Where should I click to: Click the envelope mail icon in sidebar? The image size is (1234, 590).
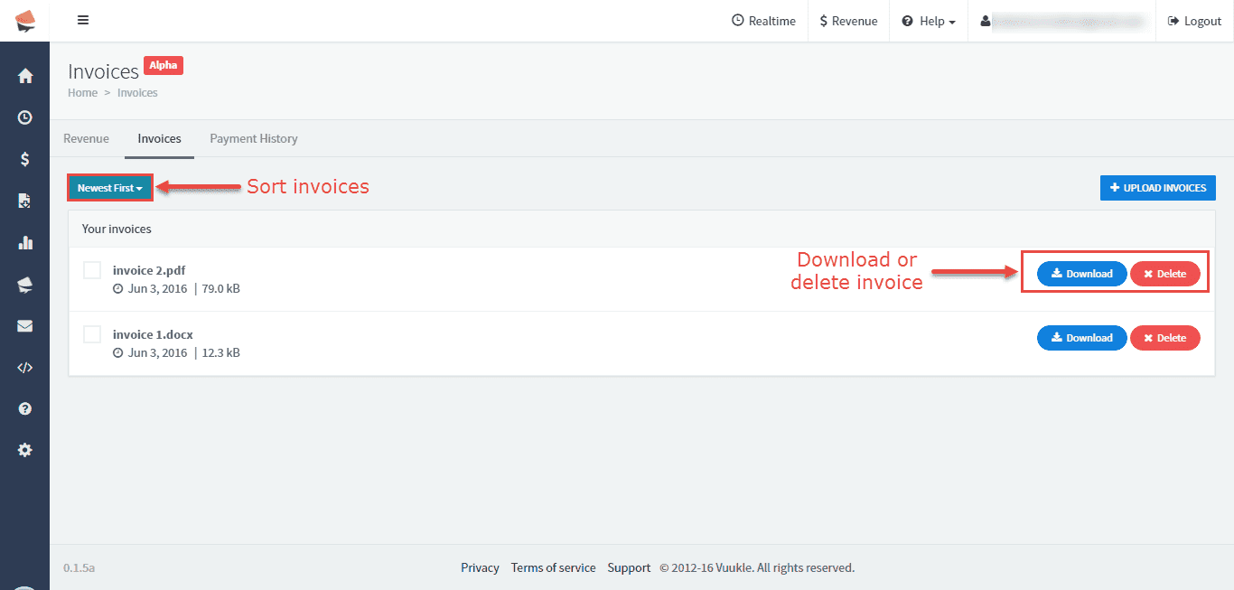tap(24, 325)
